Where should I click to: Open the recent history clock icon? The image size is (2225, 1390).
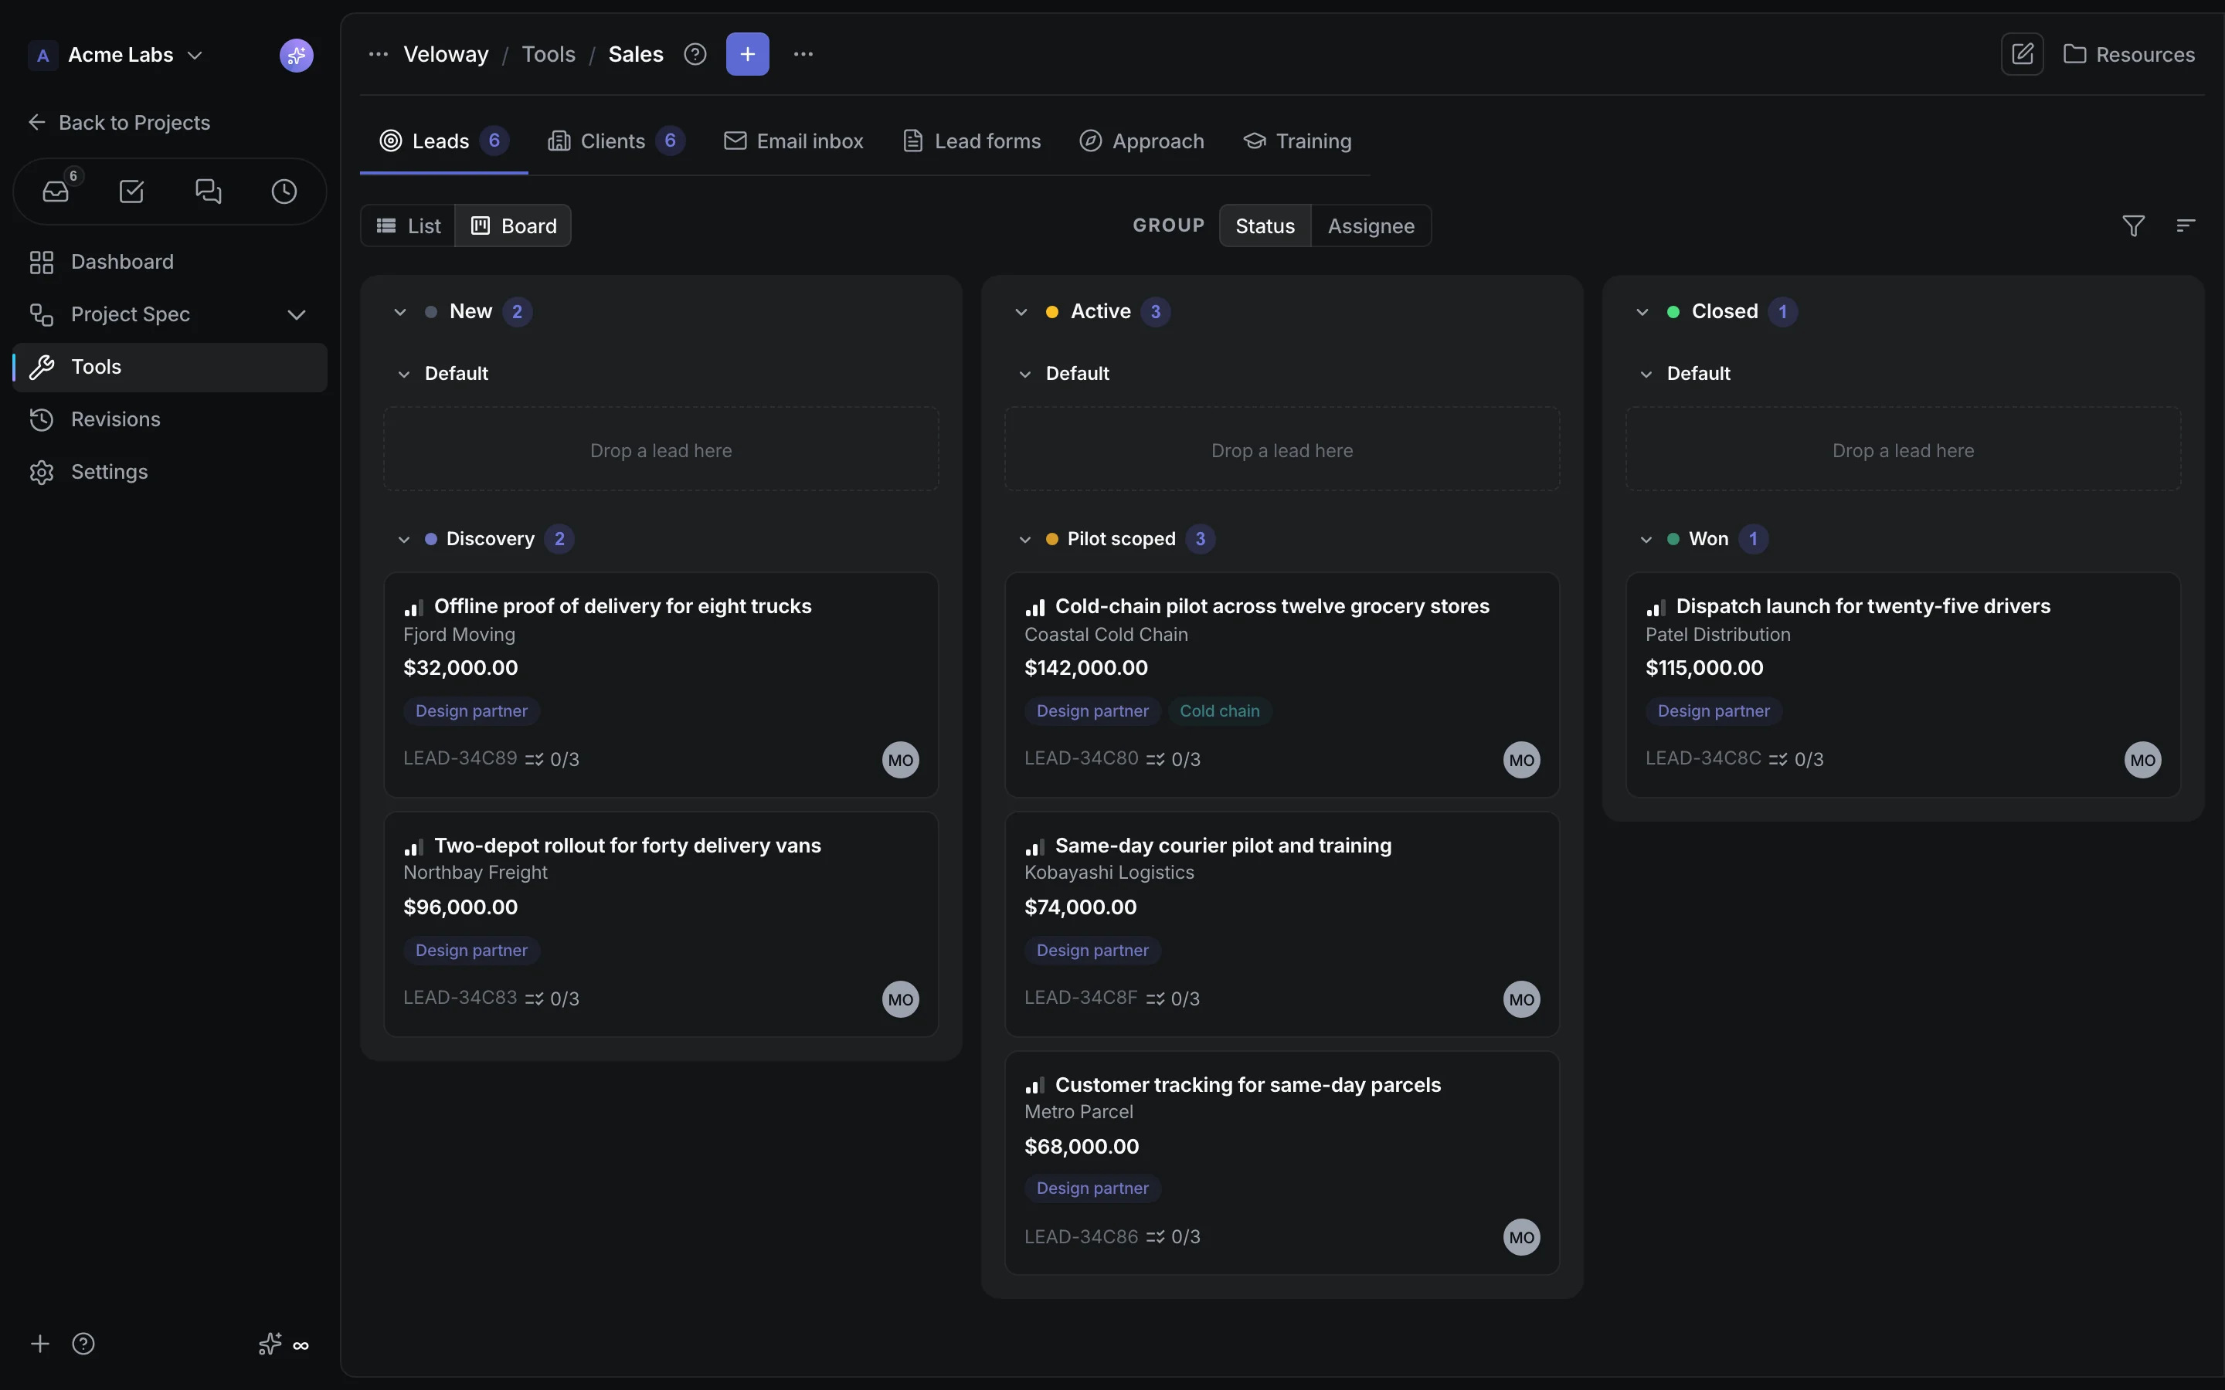click(x=284, y=192)
